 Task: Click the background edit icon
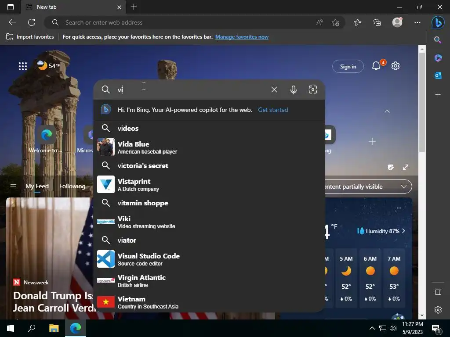tap(391, 167)
